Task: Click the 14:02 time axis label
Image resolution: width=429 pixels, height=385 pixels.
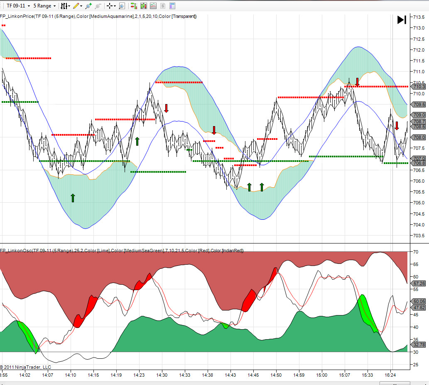Action: tap(25, 375)
